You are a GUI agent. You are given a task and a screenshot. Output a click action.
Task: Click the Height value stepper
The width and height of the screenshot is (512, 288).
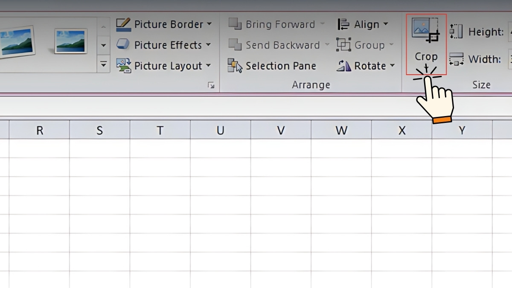tap(456, 31)
